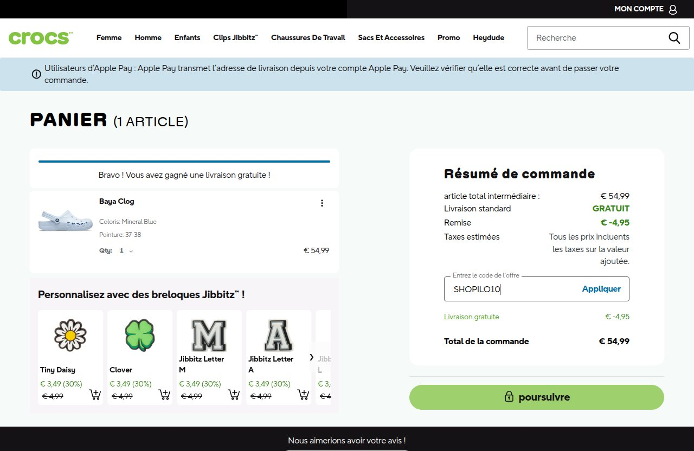694x451 pixels.
Task: Open the Homme menu
Action: [148, 38]
